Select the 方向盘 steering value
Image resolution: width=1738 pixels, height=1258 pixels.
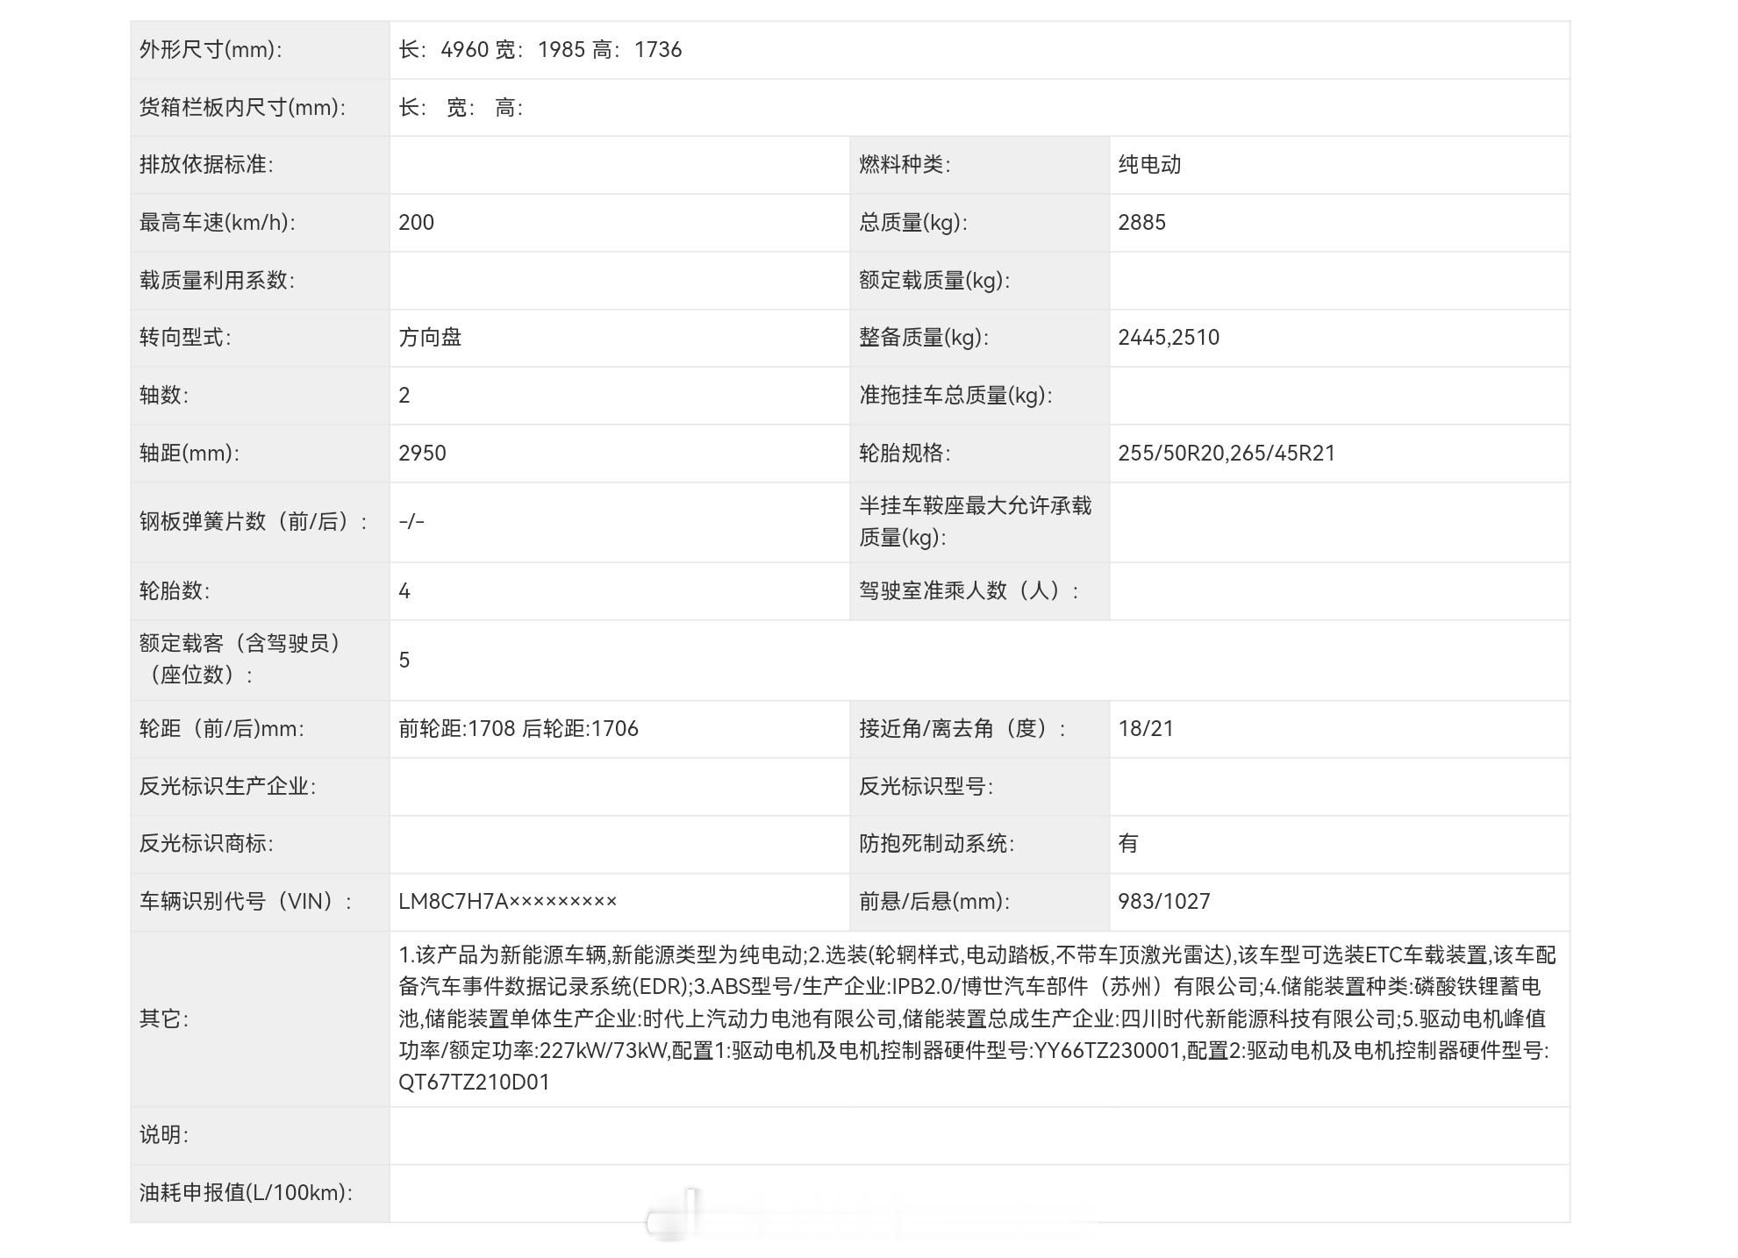tap(430, 338)
